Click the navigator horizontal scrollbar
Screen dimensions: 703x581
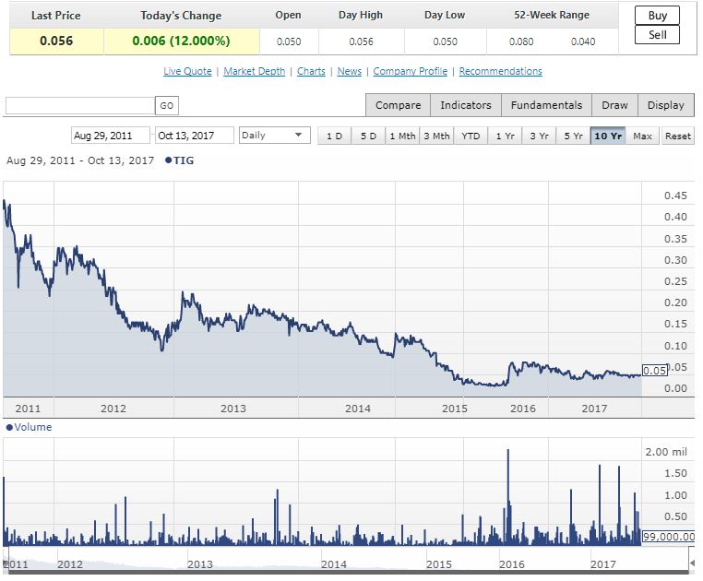pos(348,572)
